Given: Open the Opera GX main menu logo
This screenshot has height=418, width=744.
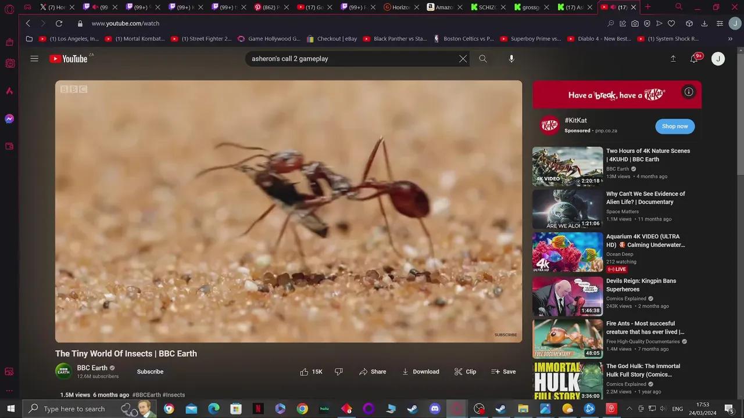Looking at the screenshot, I should [9, 8].
